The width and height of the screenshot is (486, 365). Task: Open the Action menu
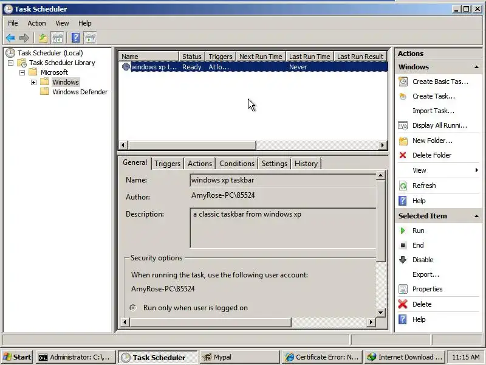coord(36,23)
